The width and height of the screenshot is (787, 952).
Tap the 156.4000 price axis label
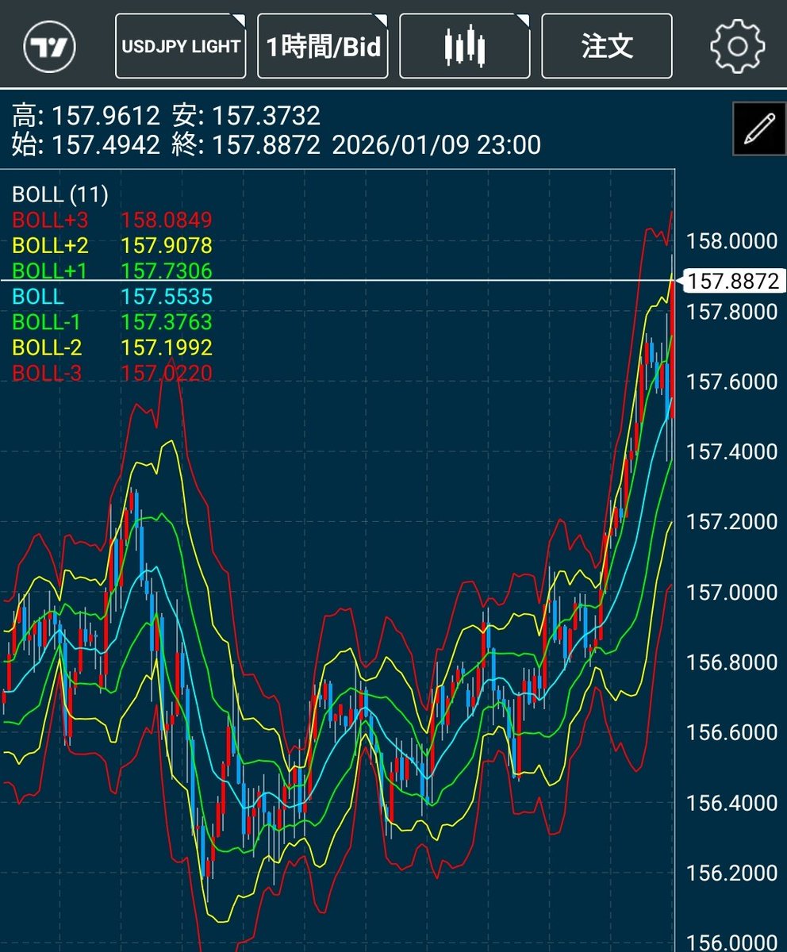pos(732,803)
